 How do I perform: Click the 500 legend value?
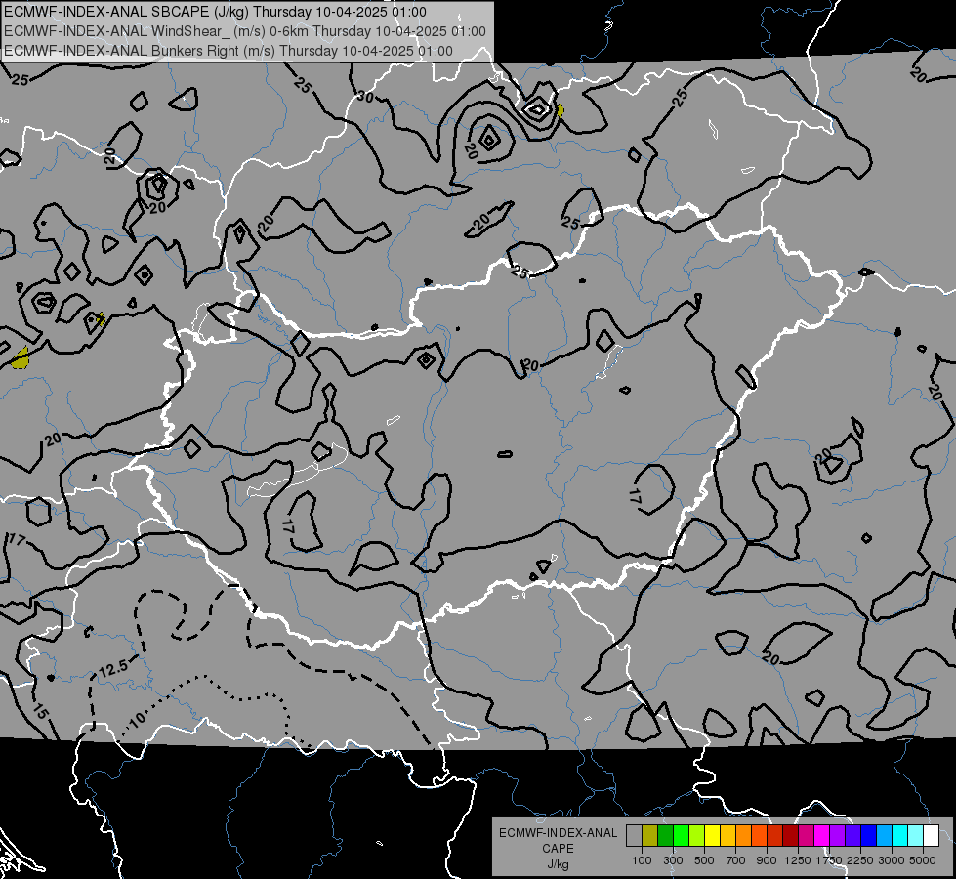point(704,860)
